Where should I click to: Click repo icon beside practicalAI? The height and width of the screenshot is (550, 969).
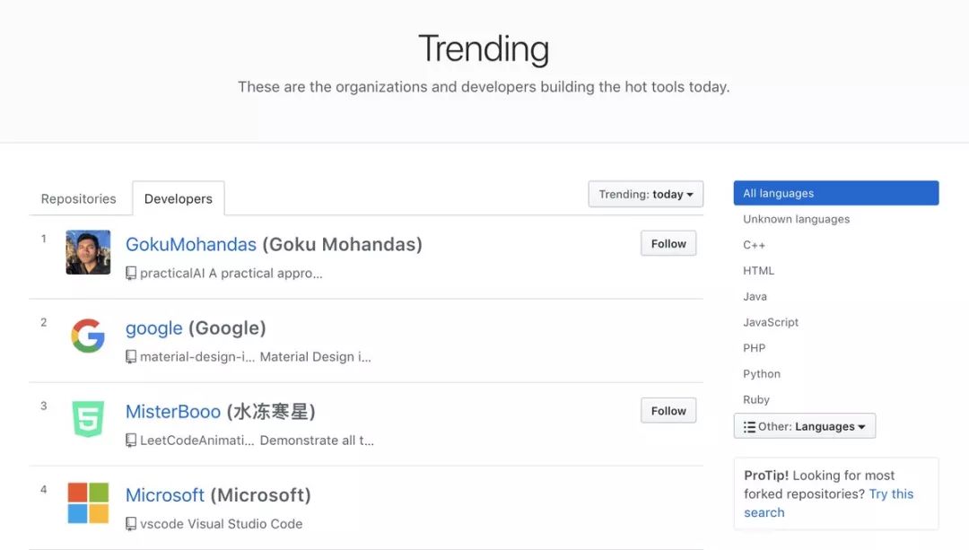131,274
